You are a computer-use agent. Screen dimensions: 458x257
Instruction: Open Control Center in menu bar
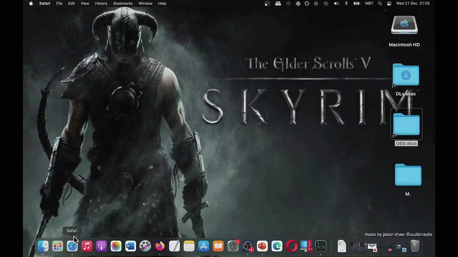coord(389,3)
